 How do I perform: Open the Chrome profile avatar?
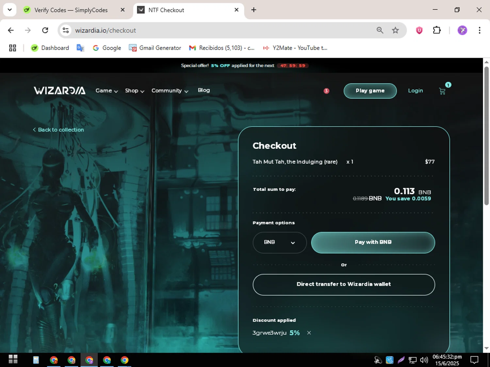(462, 30)
